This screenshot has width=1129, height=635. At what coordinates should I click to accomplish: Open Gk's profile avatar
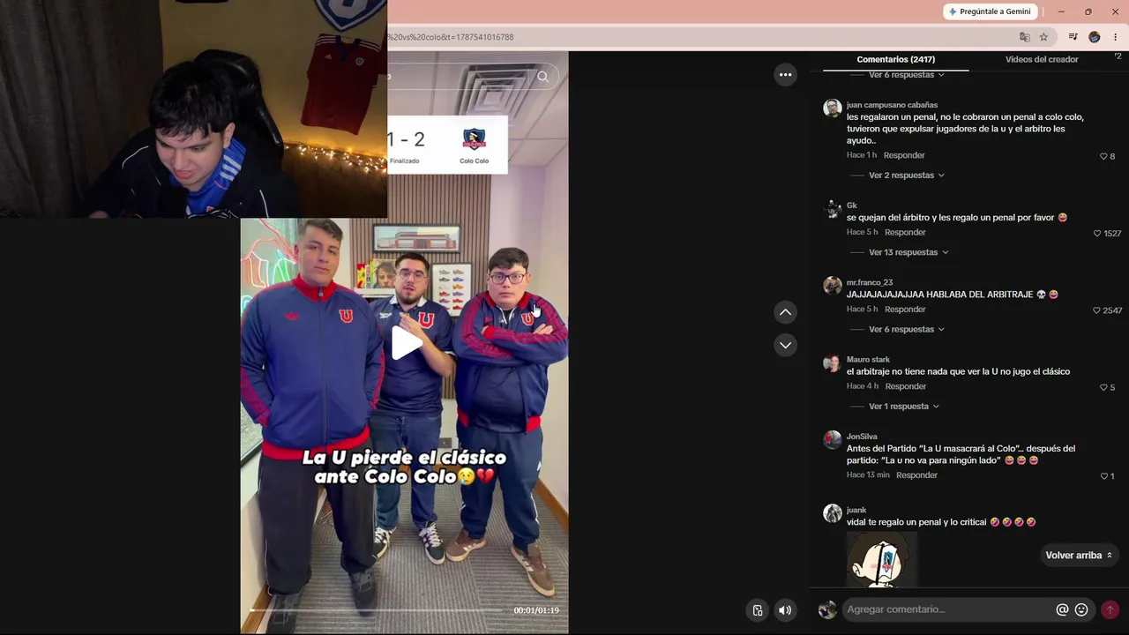[x=833, y=209]
